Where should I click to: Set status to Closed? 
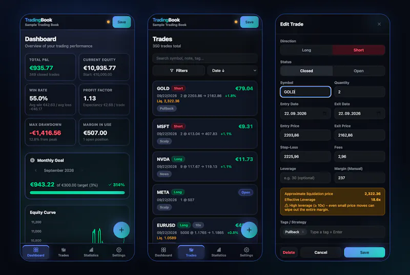tap(306, 71)
